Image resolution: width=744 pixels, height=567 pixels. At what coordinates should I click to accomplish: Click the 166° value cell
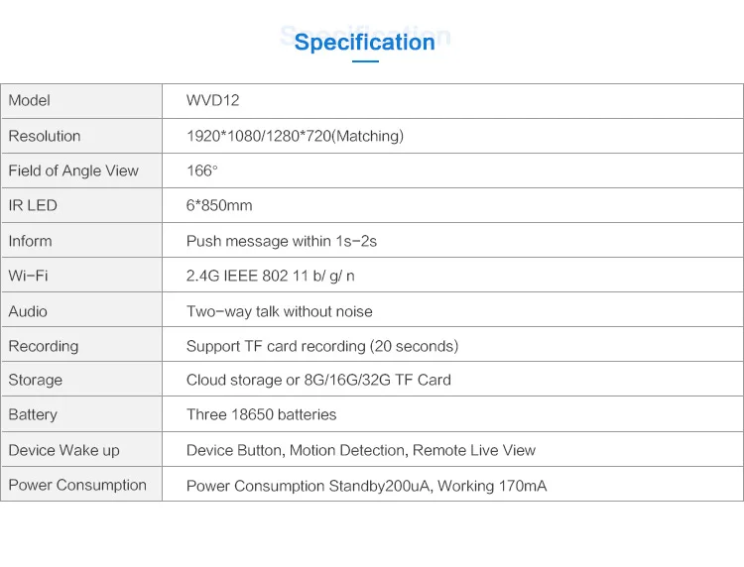click(201, 171)
